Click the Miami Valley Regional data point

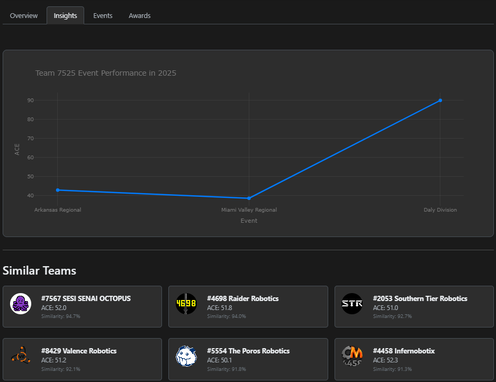tap(249, 198)
